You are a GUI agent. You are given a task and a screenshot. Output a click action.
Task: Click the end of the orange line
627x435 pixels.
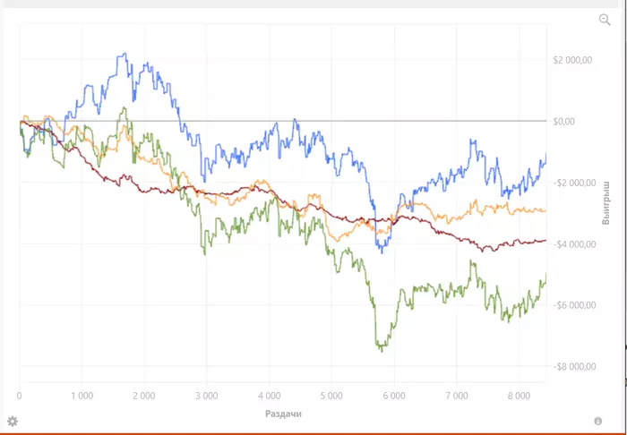[545, 210]
